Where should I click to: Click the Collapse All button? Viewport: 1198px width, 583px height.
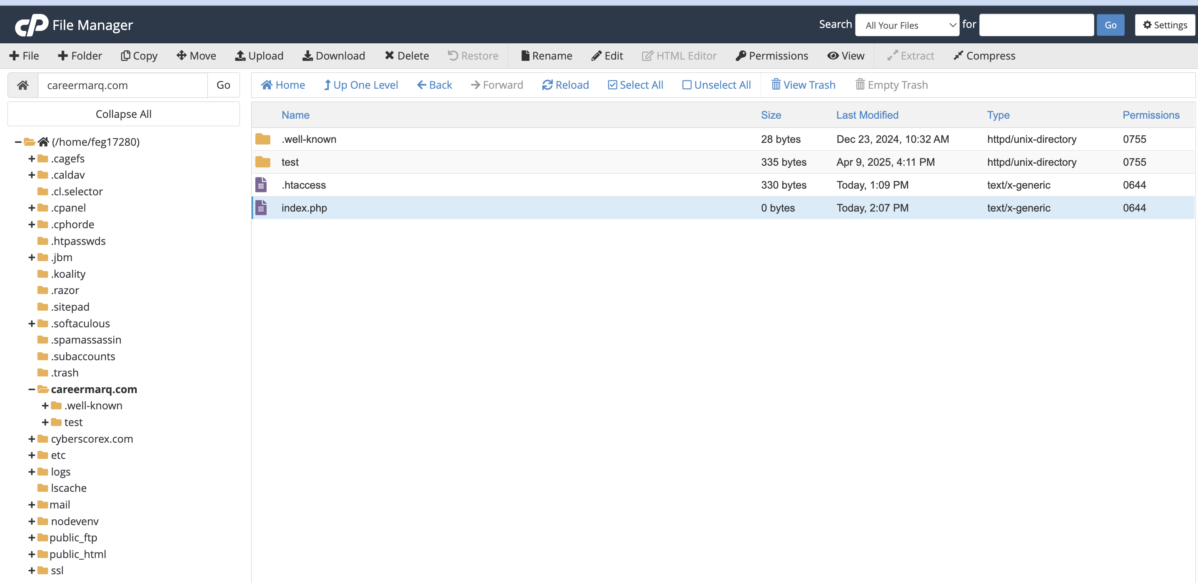pyautogui.click(x=123, y=115)
